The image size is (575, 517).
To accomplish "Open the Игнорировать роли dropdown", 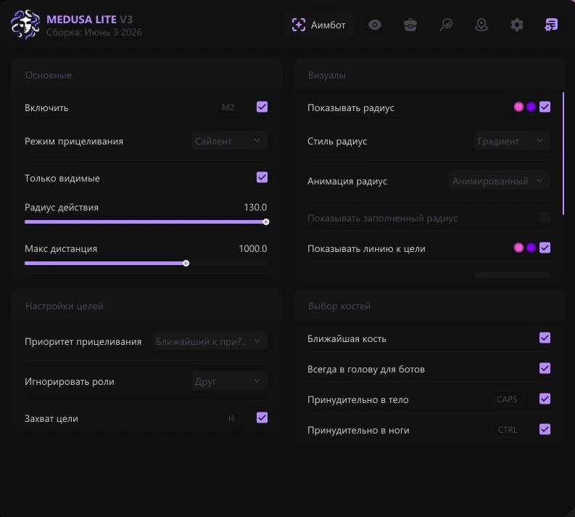I will [229, 381].
